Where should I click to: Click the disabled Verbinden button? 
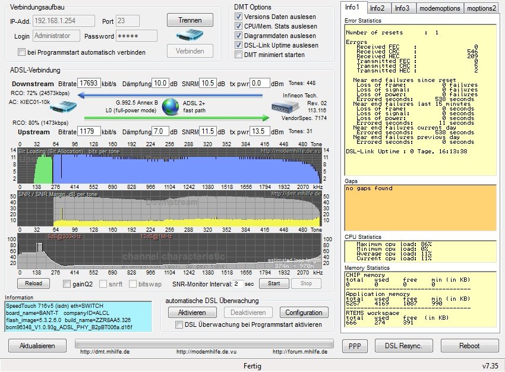[x=190, y=51]
